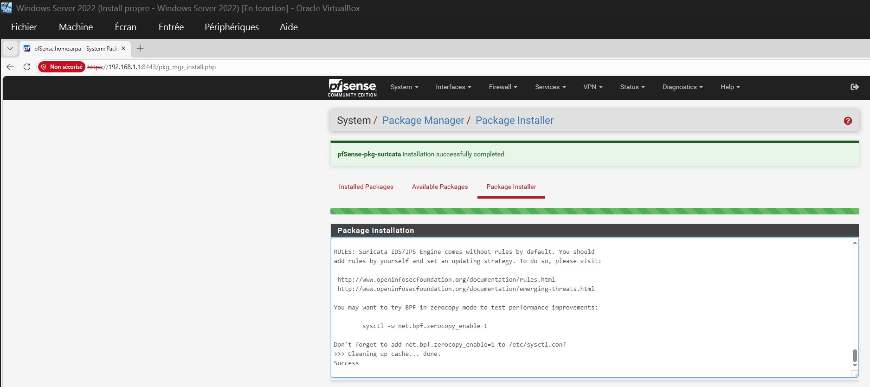The width and height of the screenshot is (870, 387).
Task: Click the scroll down arrow of the log box
Action: click(x=855, y=366)
